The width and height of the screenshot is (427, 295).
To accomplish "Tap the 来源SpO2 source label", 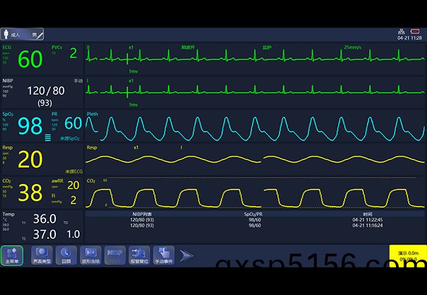I will [70, 138].
